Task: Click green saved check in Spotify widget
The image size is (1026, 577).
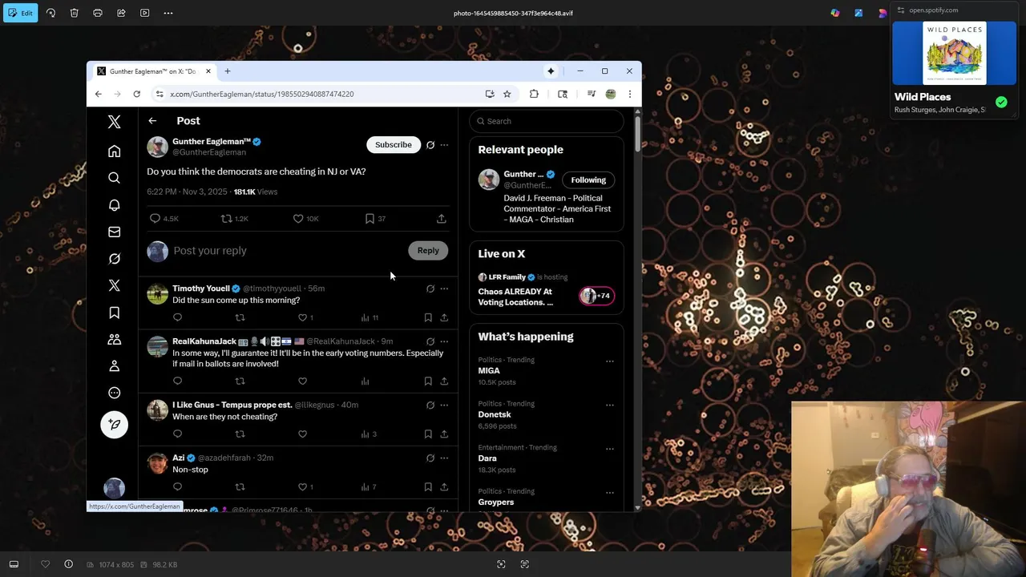Action: coord(1001,103)
